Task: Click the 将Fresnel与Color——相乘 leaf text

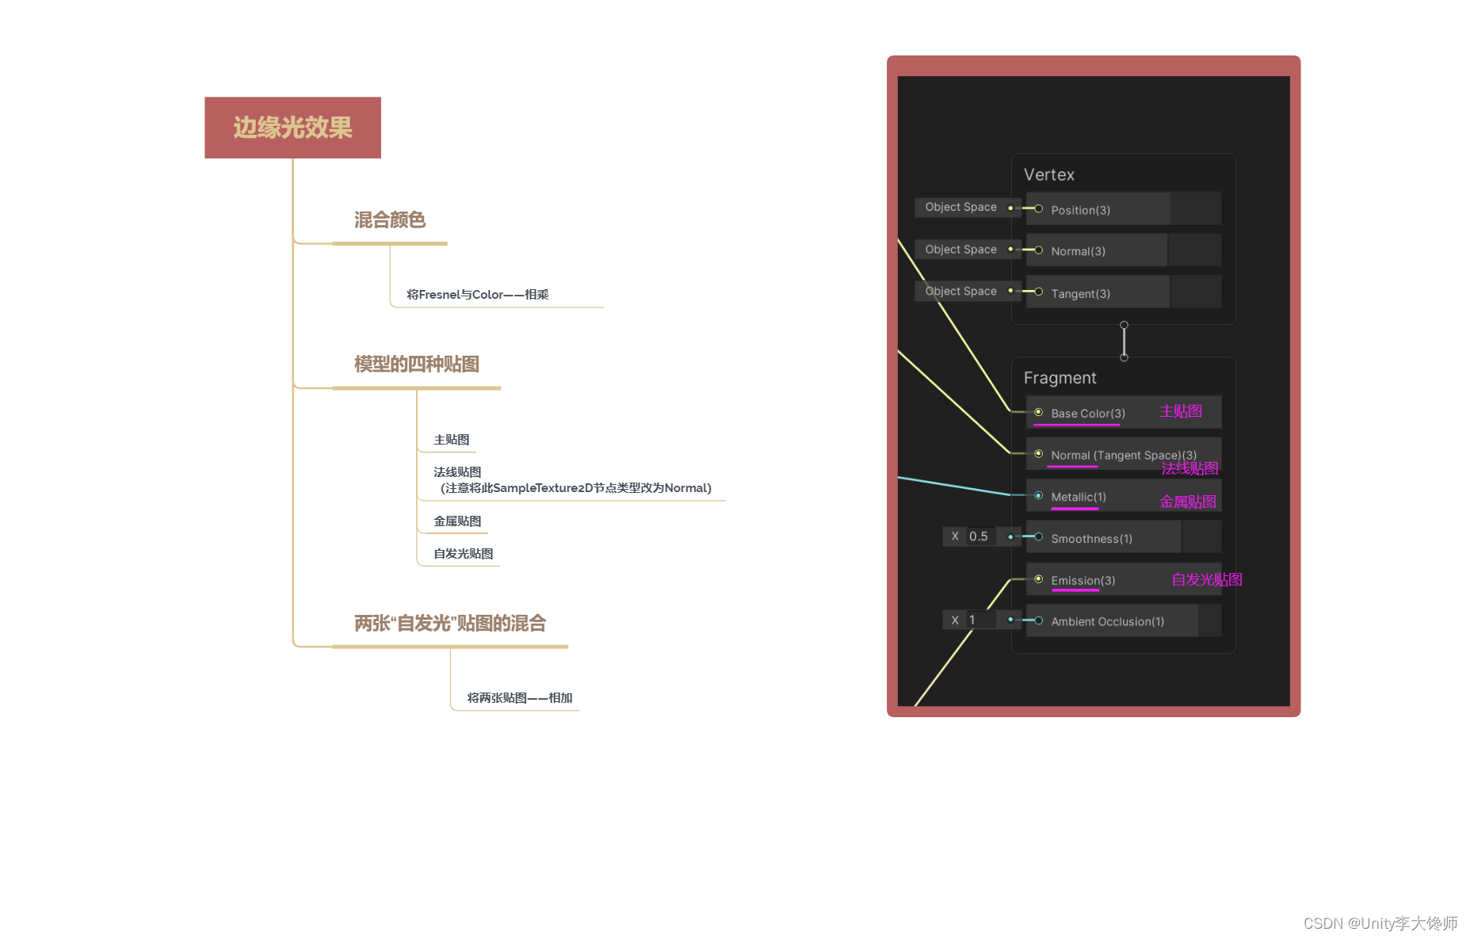Action: 478,295
